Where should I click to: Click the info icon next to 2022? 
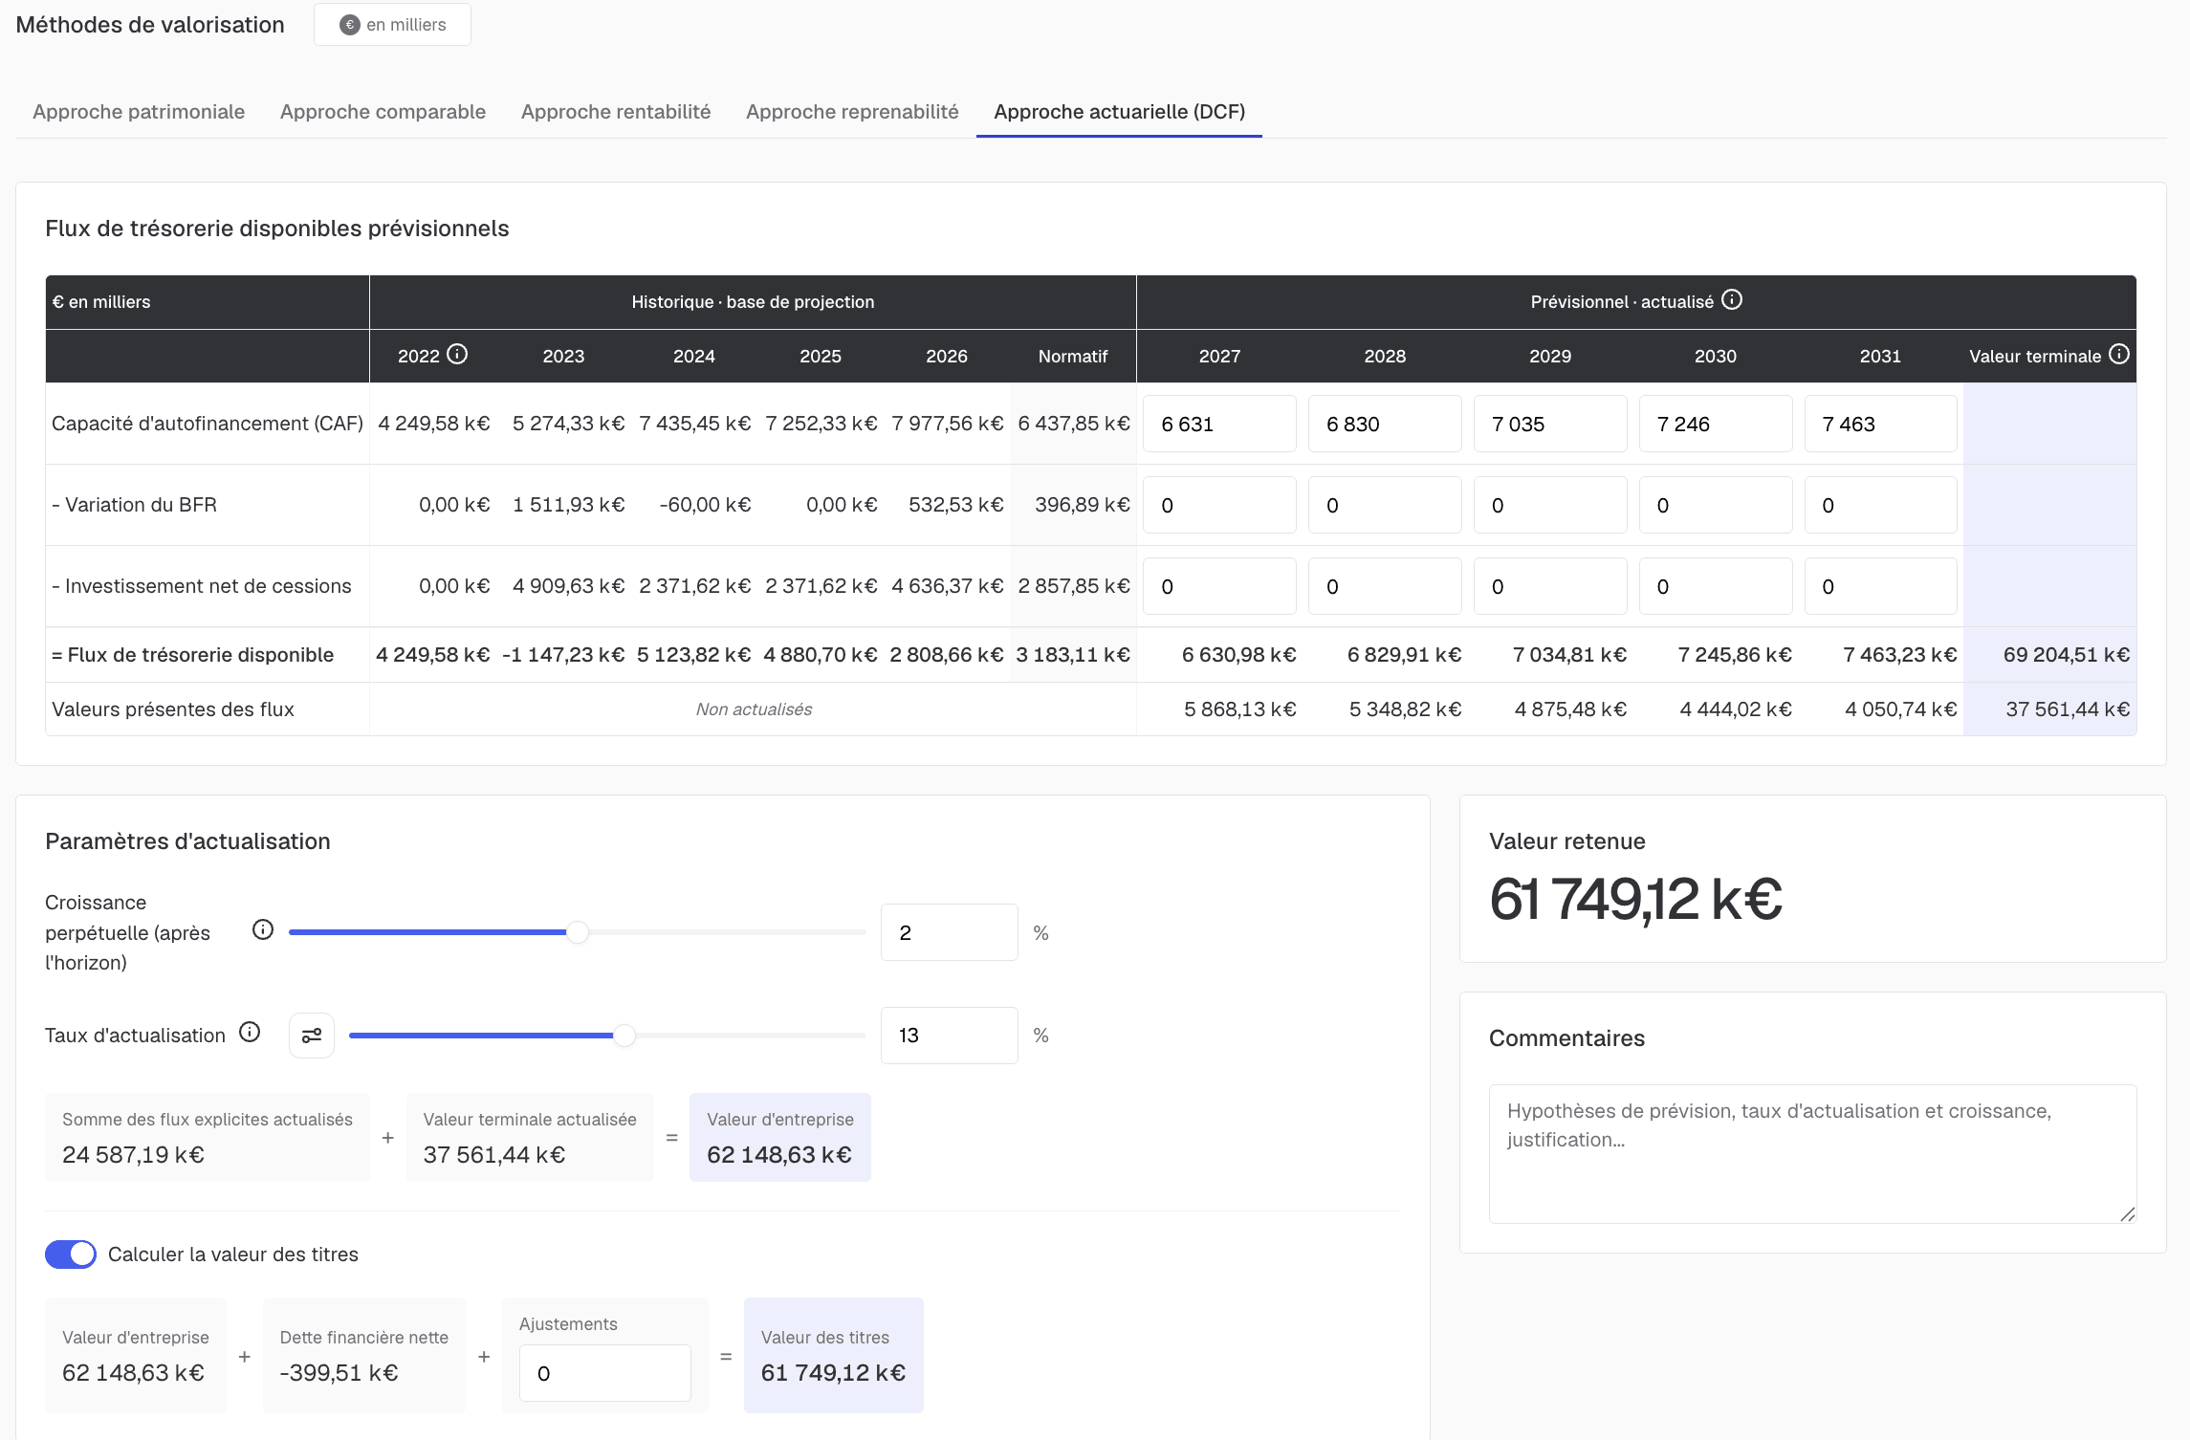point(457,355)
